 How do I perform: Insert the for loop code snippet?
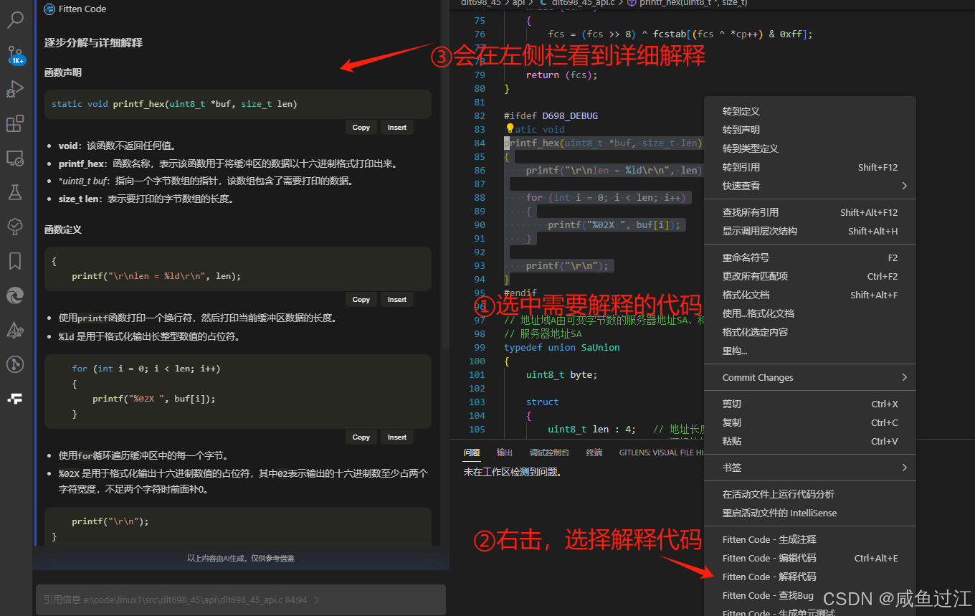pos(397,437)
